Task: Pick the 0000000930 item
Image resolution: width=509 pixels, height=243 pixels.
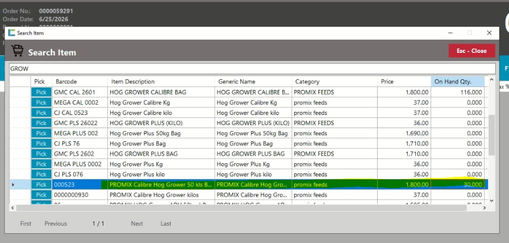Action: point(41,195)
